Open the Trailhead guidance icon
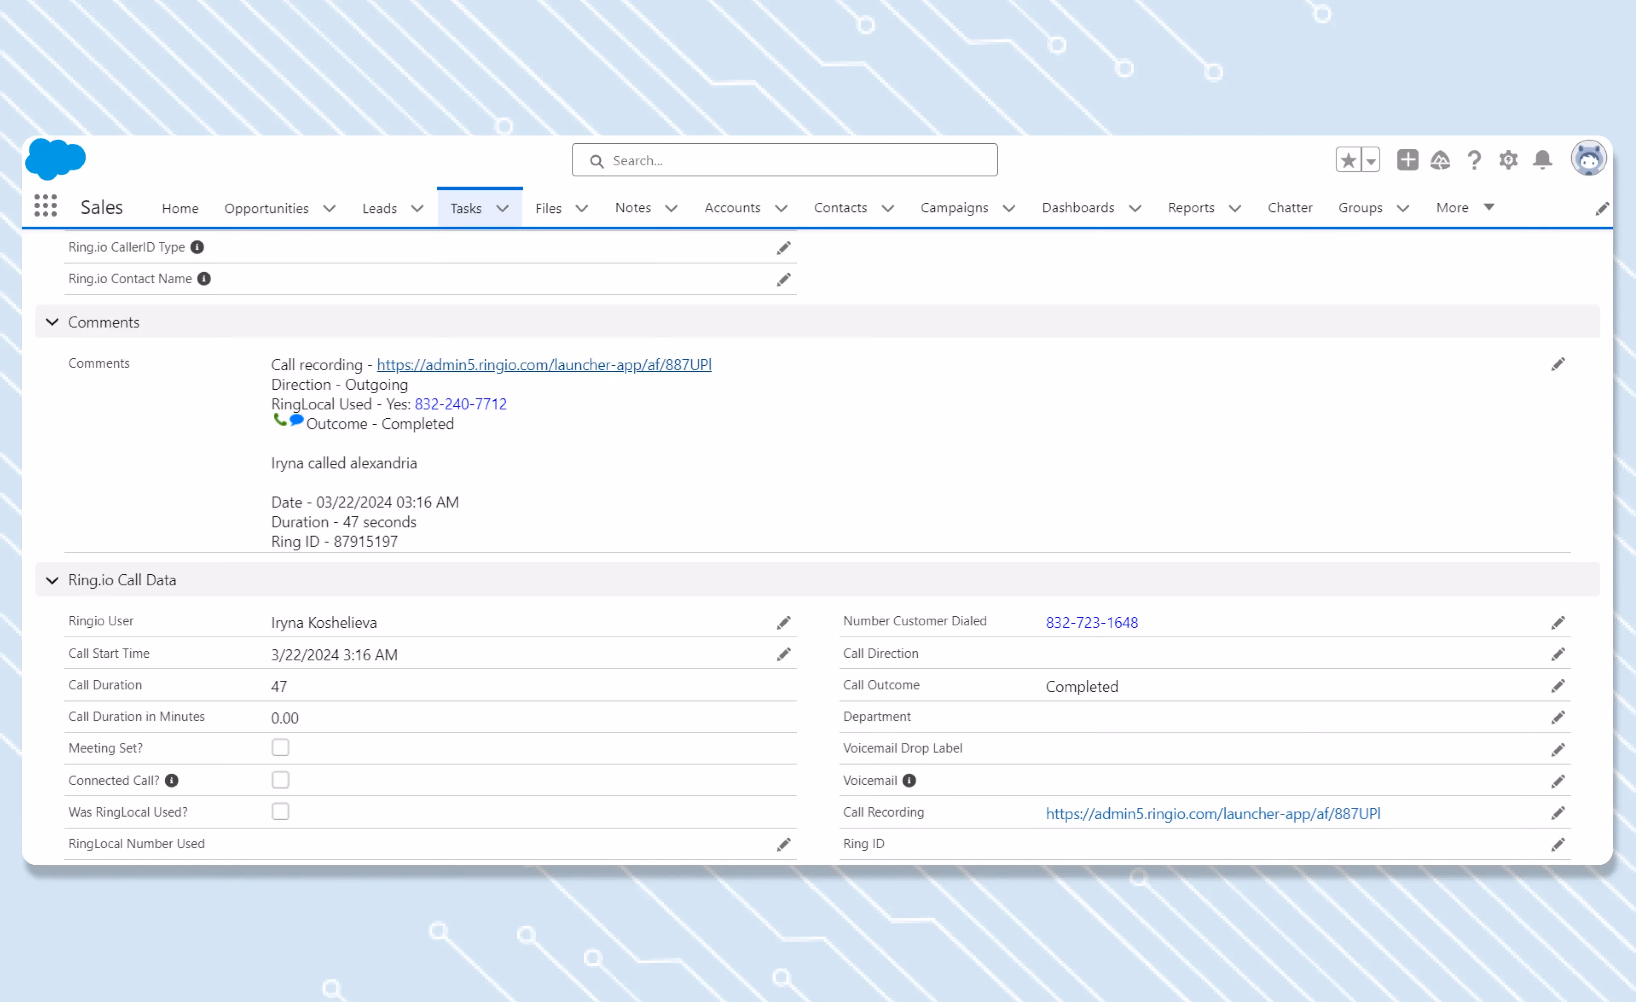Image resolution: width=1636 pixels, height=1002 pixels. 1440,160
